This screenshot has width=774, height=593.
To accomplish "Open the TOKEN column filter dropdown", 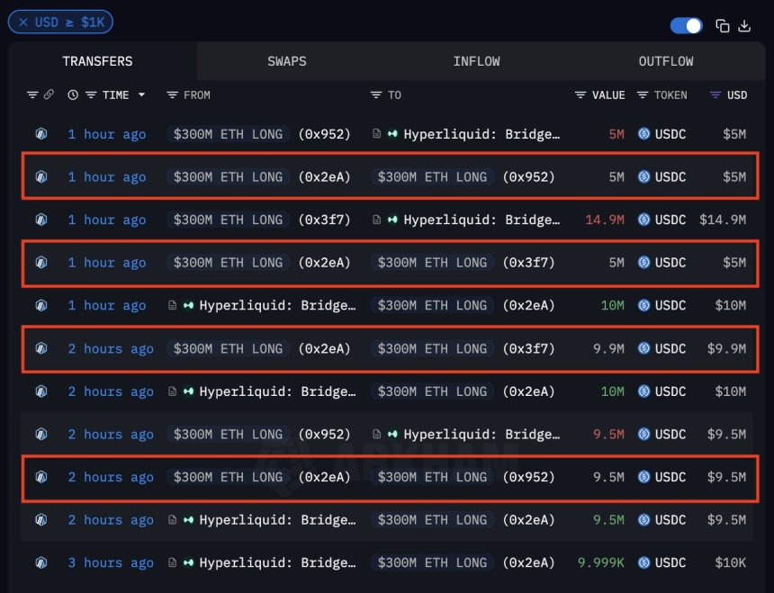I will click(643, 94).
